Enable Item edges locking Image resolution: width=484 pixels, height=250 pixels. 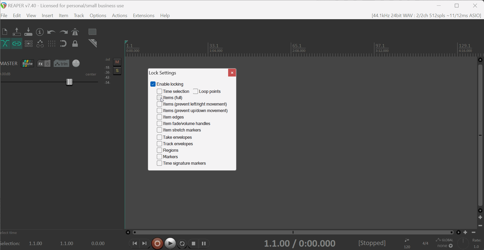coord(159,117)
